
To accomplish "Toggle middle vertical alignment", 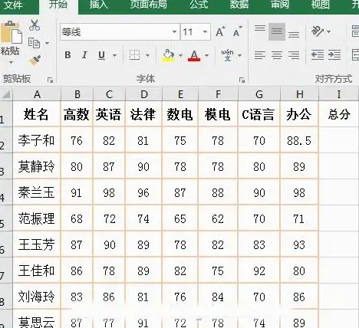I will (x=277, y=31).
